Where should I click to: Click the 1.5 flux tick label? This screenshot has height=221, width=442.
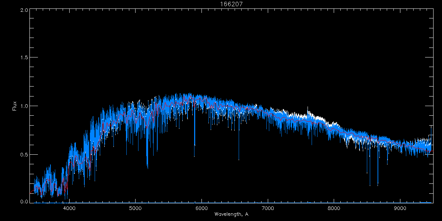(24, 58)
